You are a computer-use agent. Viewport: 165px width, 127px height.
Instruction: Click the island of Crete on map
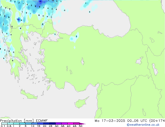point(29,95)
